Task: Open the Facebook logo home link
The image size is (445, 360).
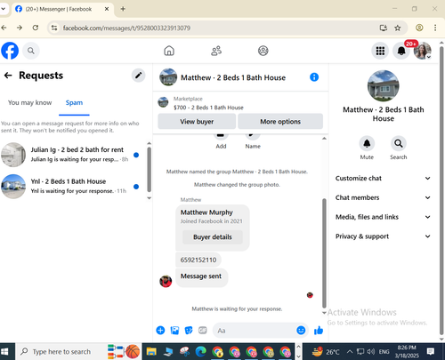Action: (x=10, y=51)
